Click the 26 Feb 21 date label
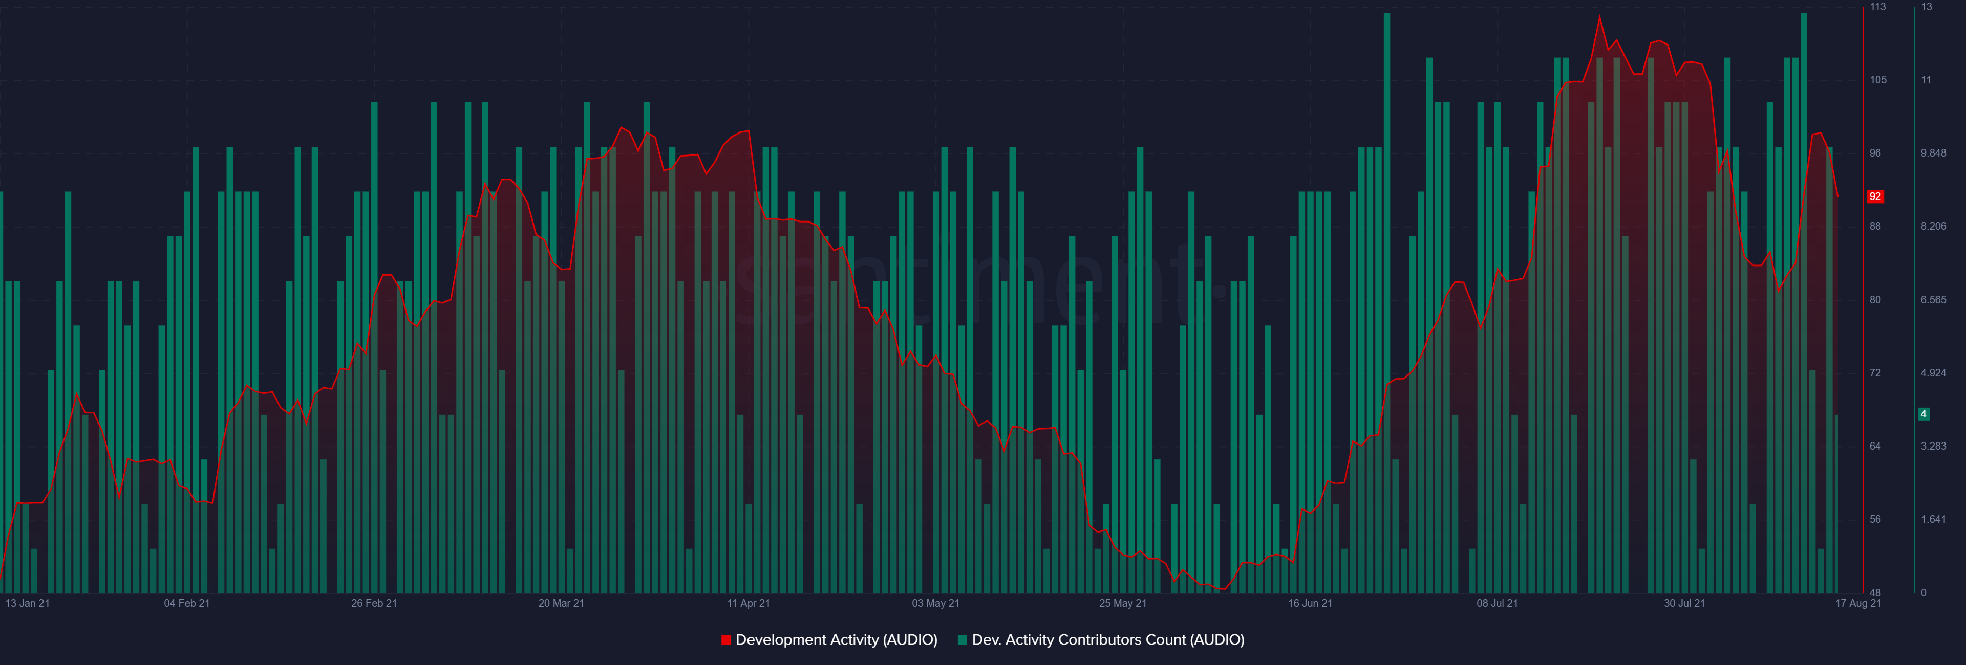 coord(374,603)
